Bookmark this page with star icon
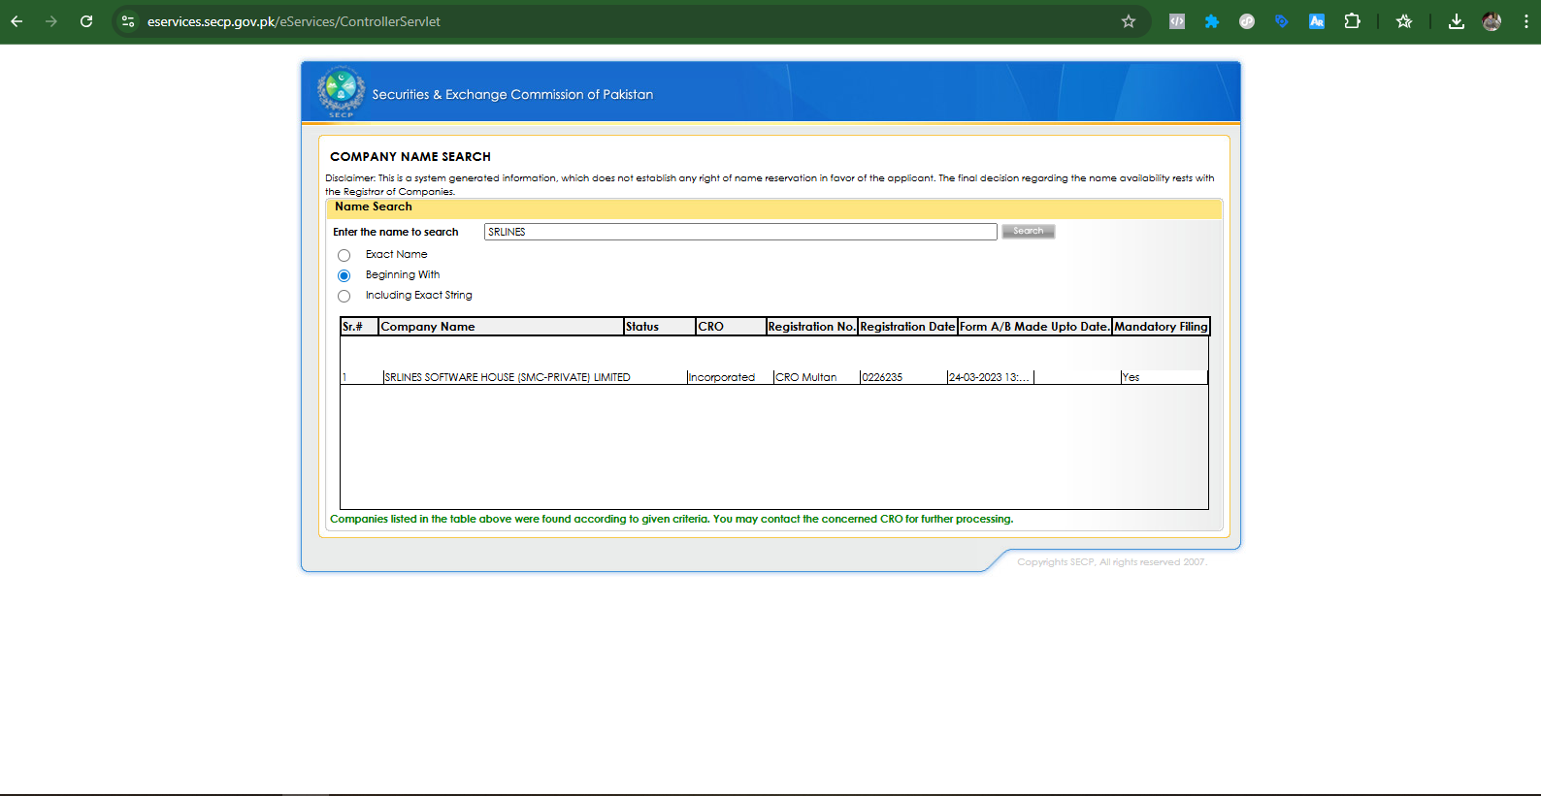The width and height of the screenshot is (1541, 796). click(x=1128, y=21)
